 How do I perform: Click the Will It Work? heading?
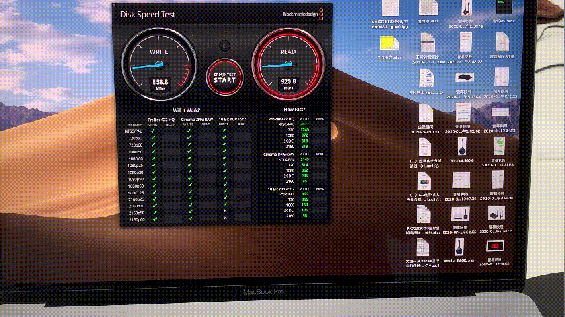click(187, 110)
